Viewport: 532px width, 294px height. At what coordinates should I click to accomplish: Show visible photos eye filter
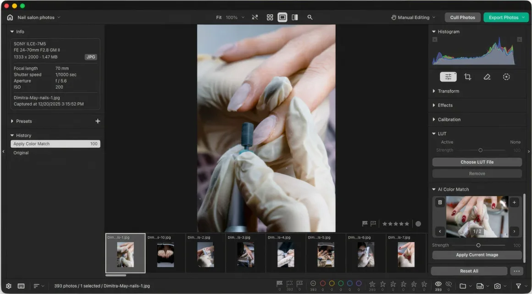(x=438, y=284)
